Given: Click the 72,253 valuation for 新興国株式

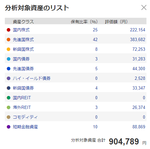Looking at the screenshot, I should tap(139, 49).
